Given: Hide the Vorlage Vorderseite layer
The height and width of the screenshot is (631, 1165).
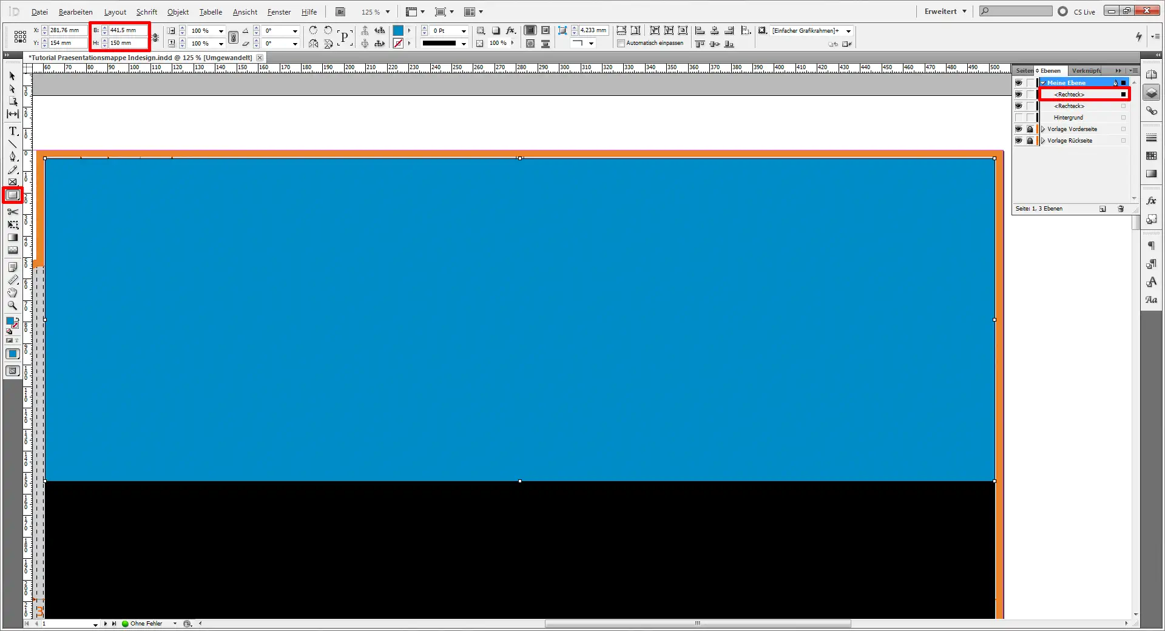Looking at the screenshot, I should point(1019,129).
